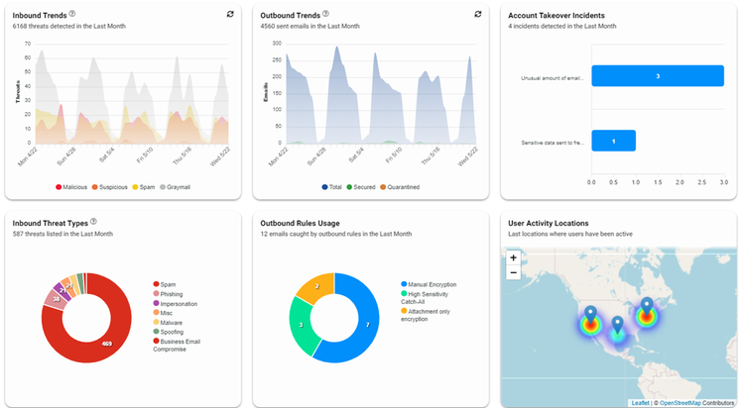Zoom out on the activity map

click(x=513, y=272)
